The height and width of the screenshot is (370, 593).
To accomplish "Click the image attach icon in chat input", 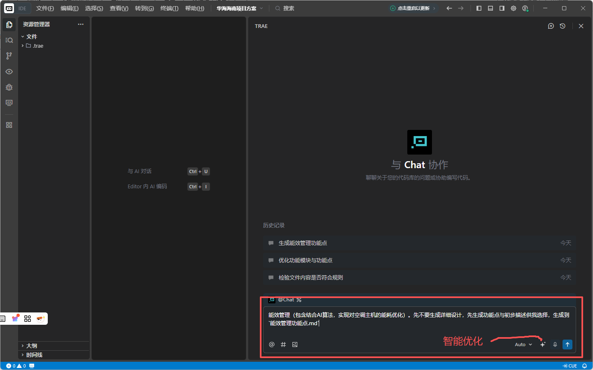I will [x=295, y=345].
